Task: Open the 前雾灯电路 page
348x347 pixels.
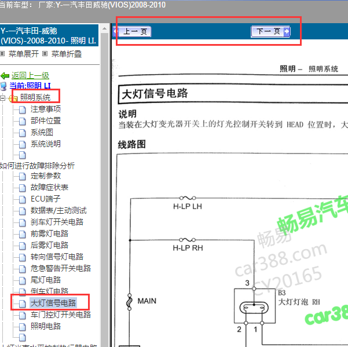Action: coord(49,233)
